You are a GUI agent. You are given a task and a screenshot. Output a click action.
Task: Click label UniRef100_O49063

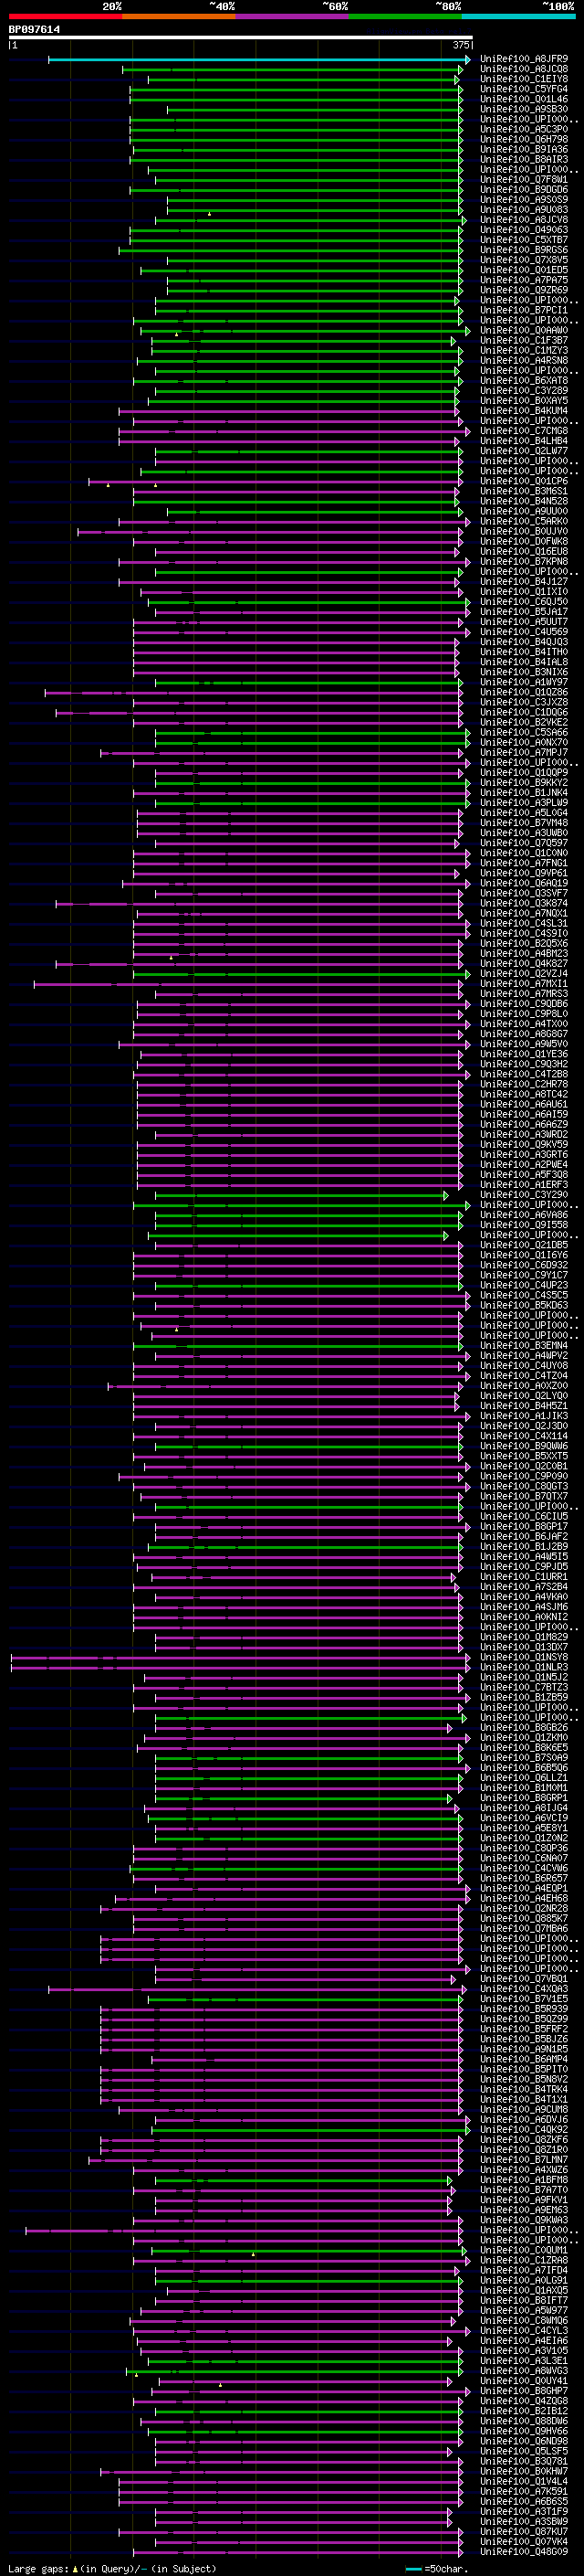click(x=524, y=230)
